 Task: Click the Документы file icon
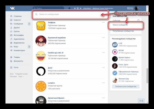pos(11,61)
